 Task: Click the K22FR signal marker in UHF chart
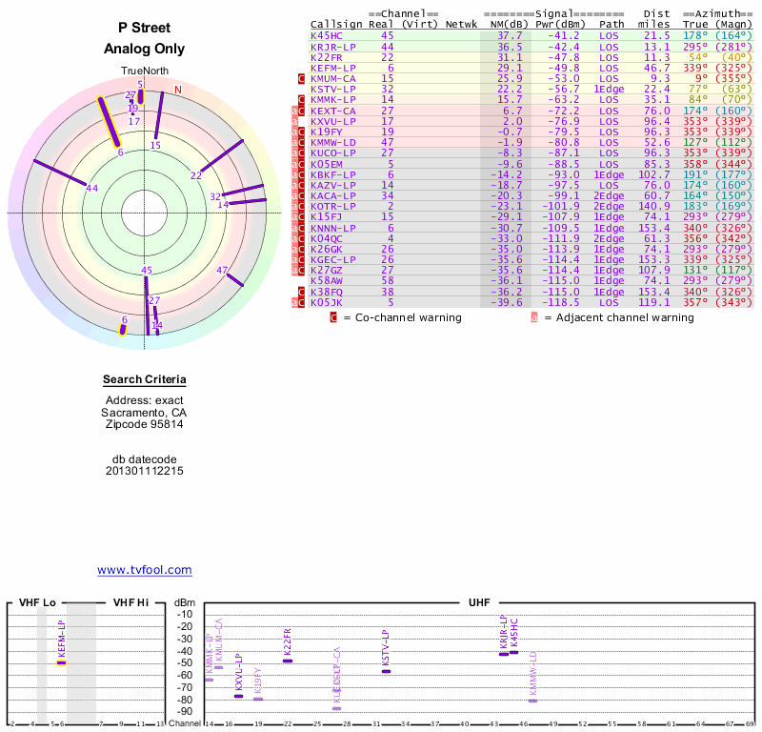288,661
